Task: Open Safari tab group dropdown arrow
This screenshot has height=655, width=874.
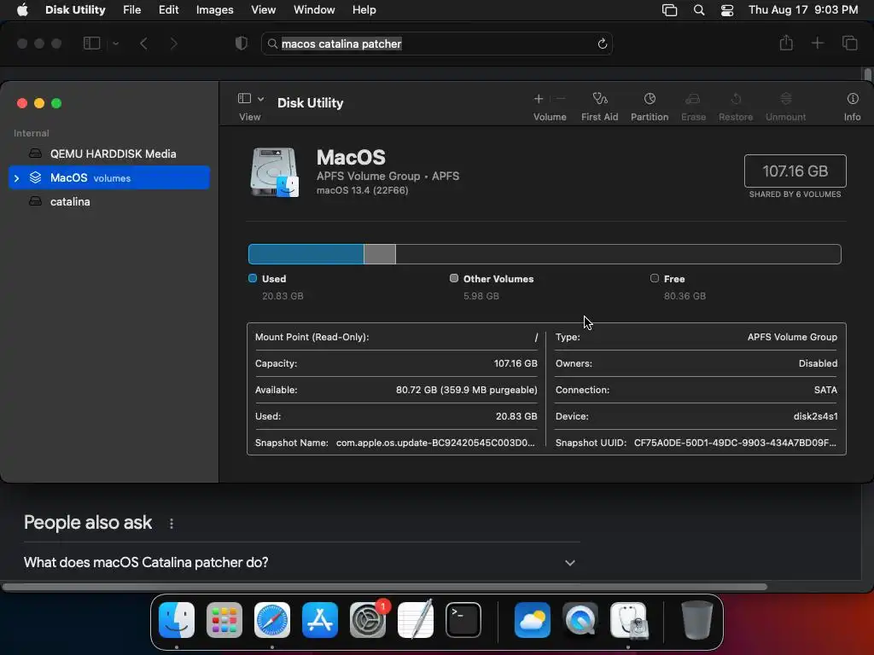Action: coord(115,43)
